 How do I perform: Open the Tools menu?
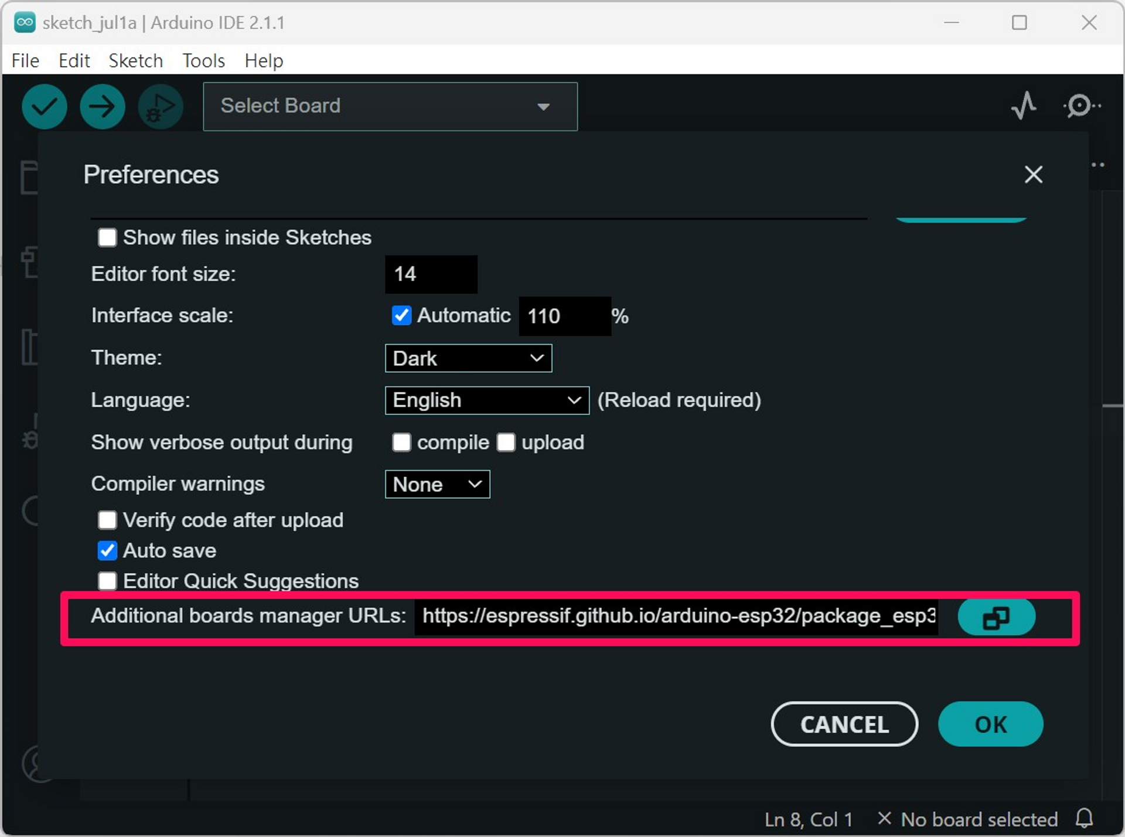(x=203, y=60)
